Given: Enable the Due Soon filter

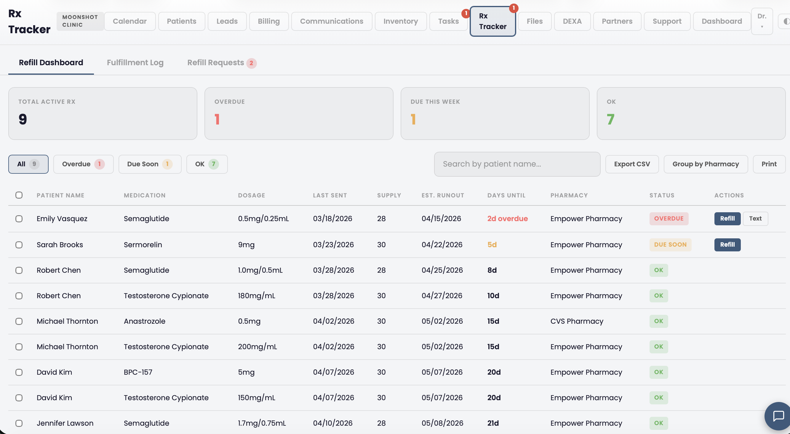Looking at the screenshot, I should click(150, 164).
